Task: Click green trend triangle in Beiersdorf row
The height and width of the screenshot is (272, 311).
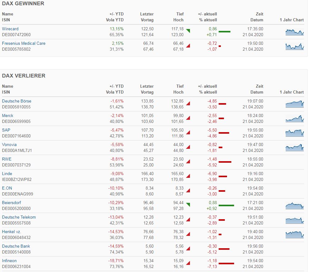Action: 188,205
